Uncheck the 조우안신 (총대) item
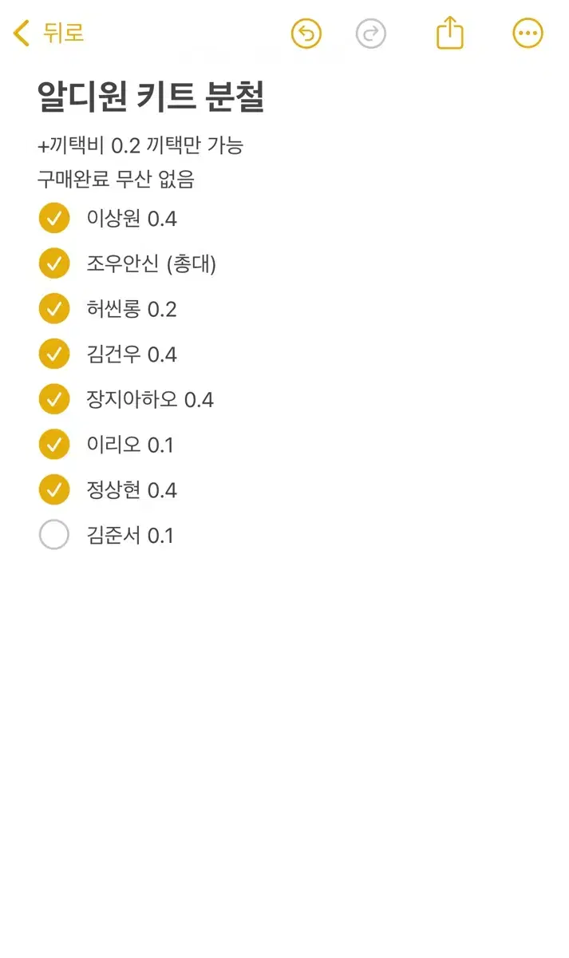The height and width of the screenshot is (958, 569). point(54,263)
